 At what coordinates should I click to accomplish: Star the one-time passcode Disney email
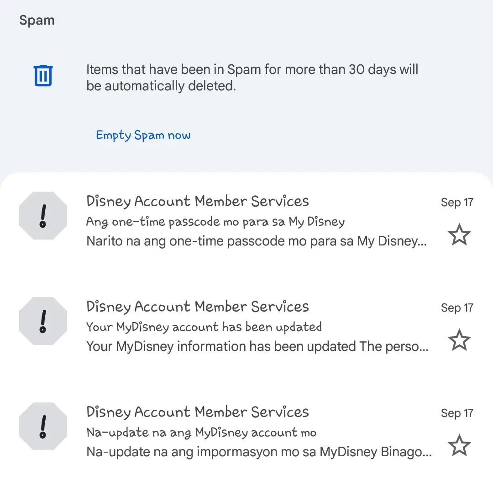tap(459, 235)
